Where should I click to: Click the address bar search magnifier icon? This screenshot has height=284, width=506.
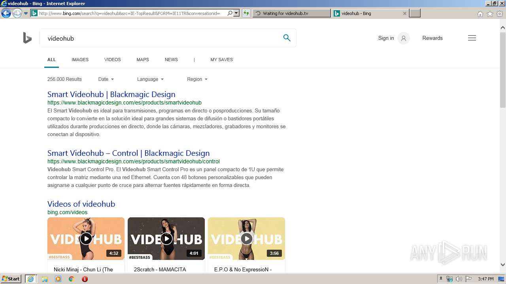click(x=230, y=13)
